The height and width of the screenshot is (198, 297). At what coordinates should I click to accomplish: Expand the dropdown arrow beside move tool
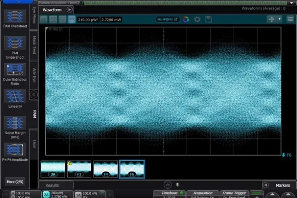280,19
